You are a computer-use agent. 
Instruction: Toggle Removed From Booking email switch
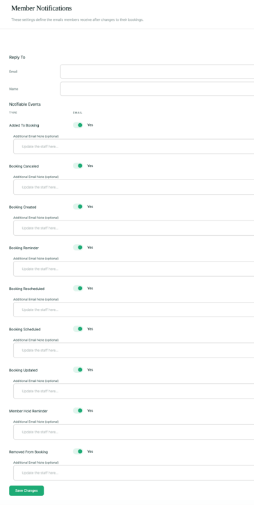coord(78,451)
